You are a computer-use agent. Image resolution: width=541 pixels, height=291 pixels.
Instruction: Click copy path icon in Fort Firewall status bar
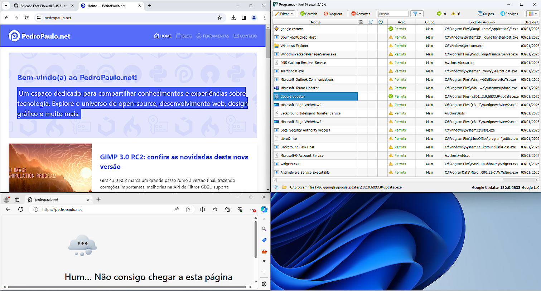coord(276,187)
